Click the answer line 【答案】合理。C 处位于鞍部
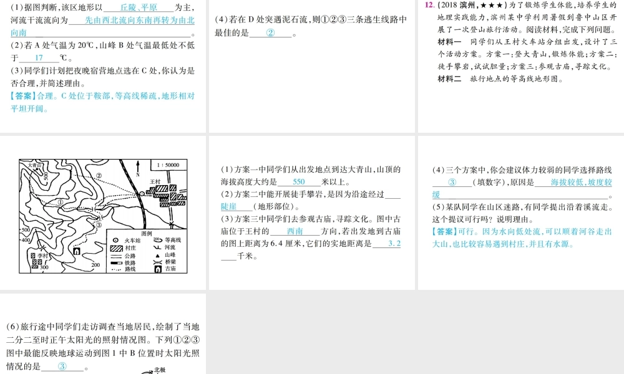 coord(103,96)
